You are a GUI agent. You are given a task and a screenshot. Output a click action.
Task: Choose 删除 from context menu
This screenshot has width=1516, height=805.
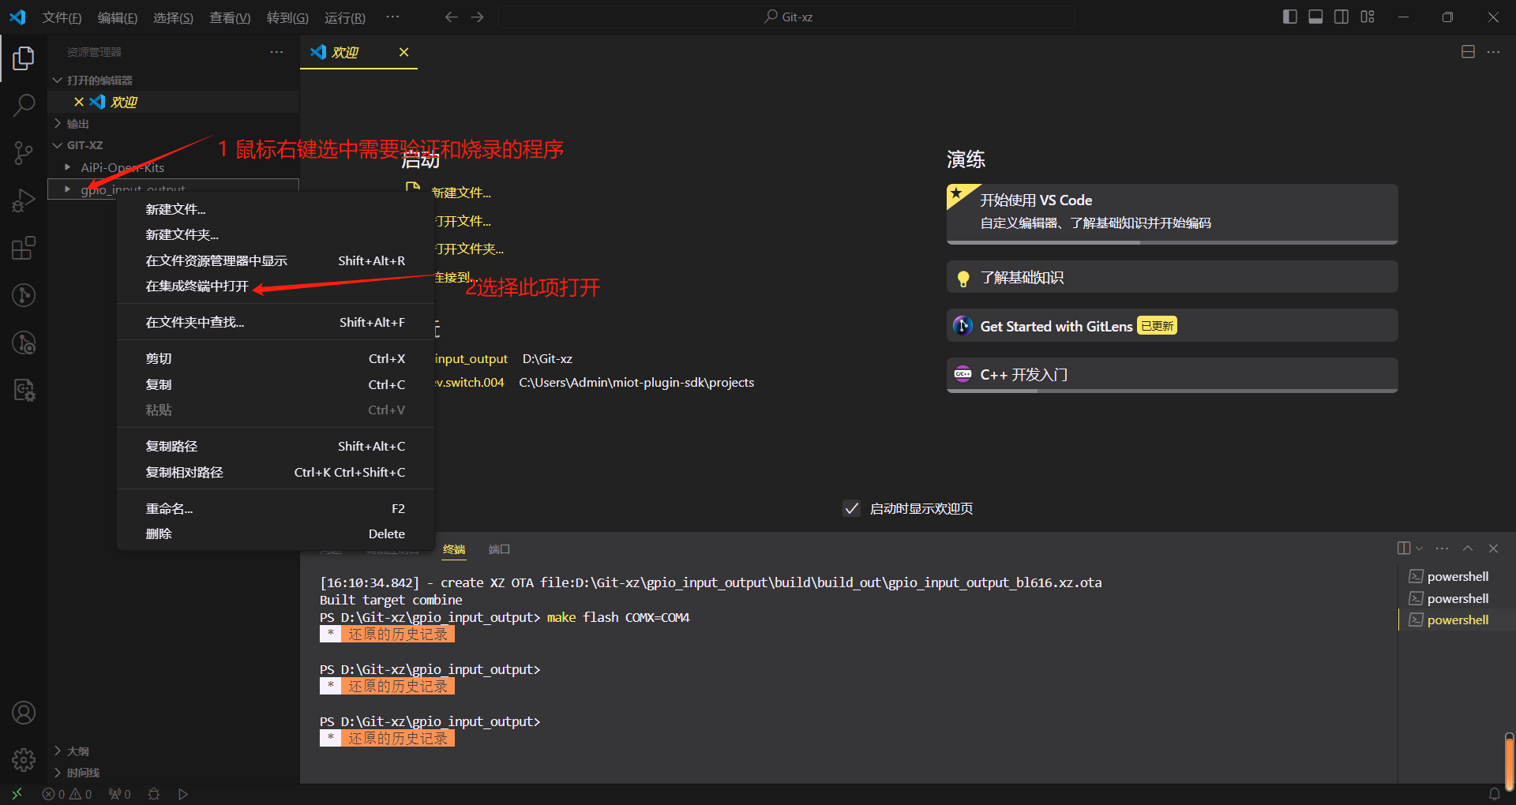point(276,534)
